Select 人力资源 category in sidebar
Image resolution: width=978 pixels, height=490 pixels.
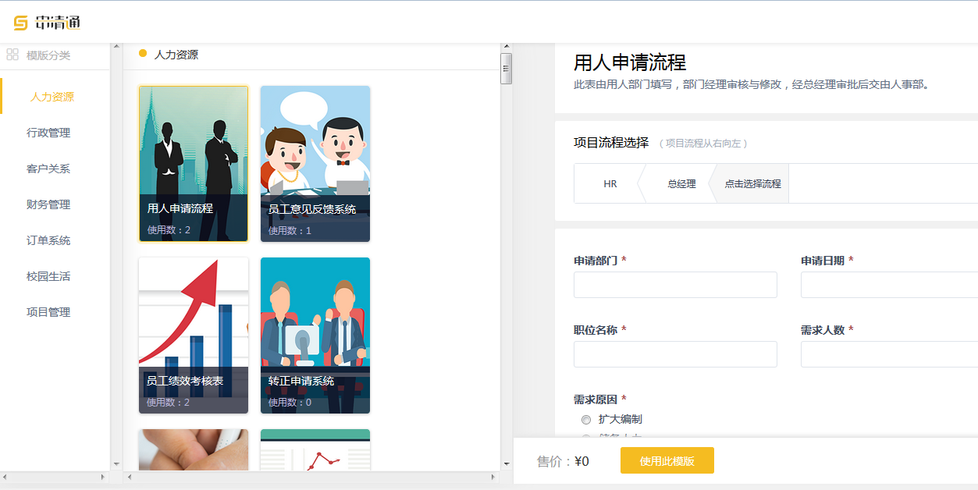(x=52, y=97)
